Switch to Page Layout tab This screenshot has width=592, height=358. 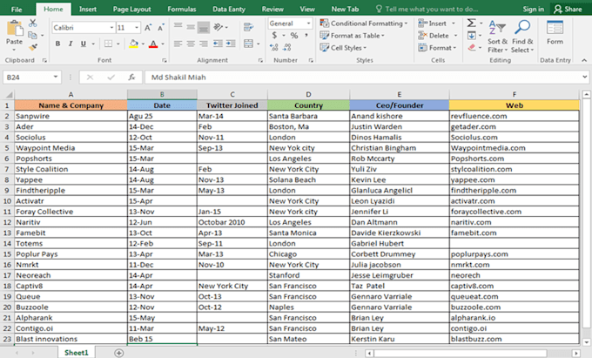pos(131,9)
